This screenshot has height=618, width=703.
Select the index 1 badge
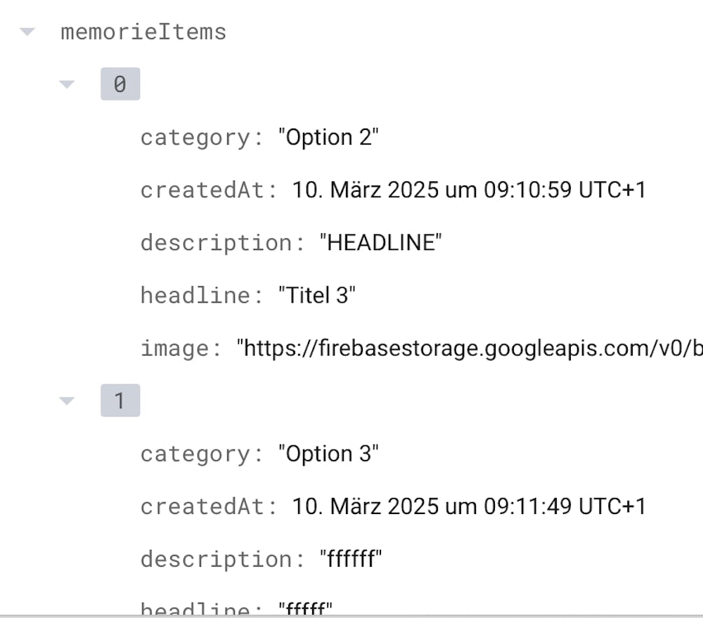pyautogui.click(x=120, y=401)
